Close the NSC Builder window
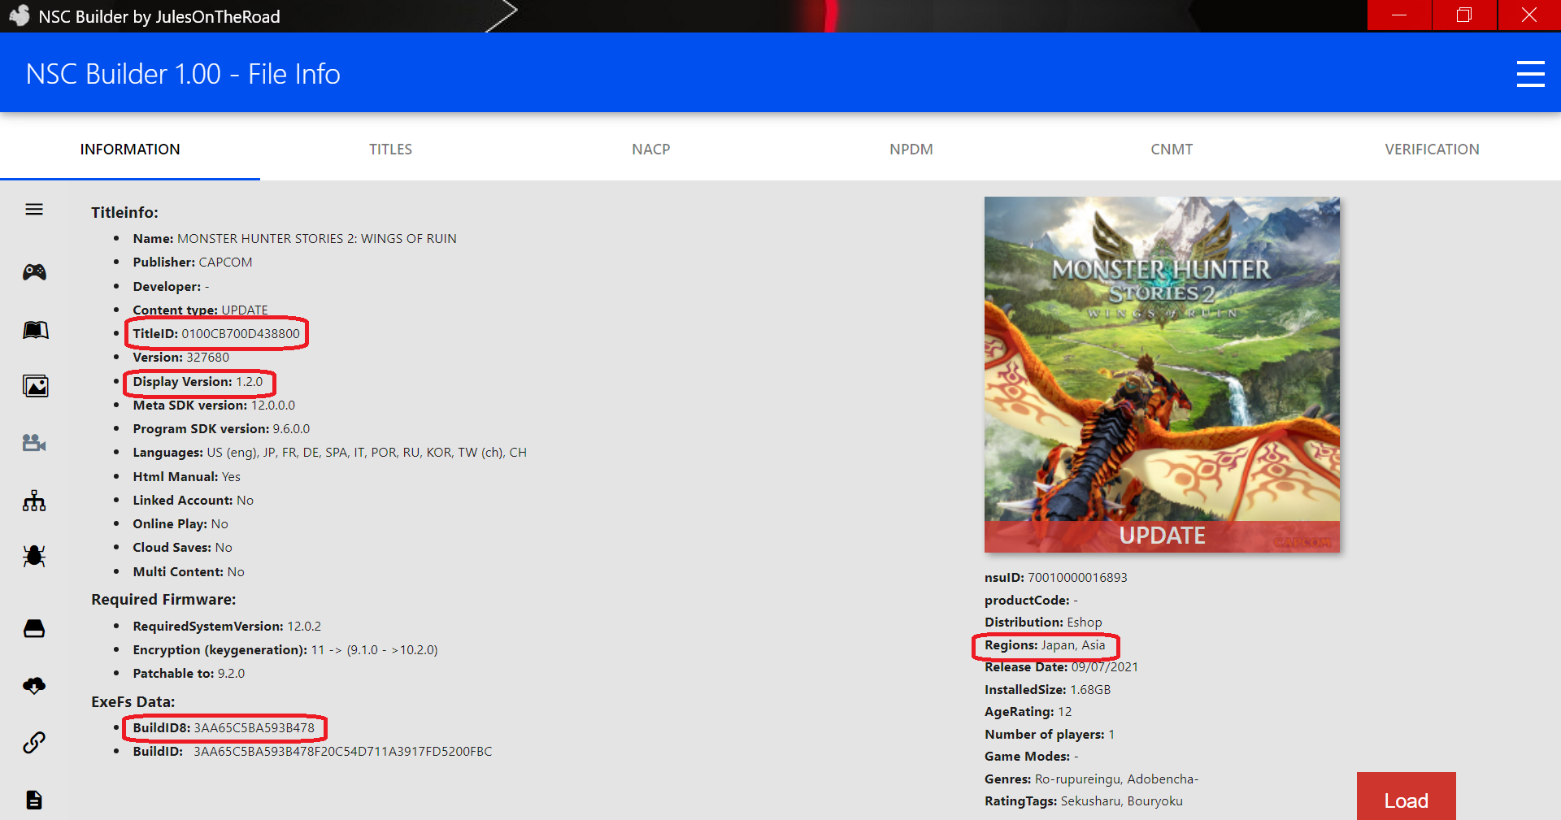1561x820 pixels. 1529,15
